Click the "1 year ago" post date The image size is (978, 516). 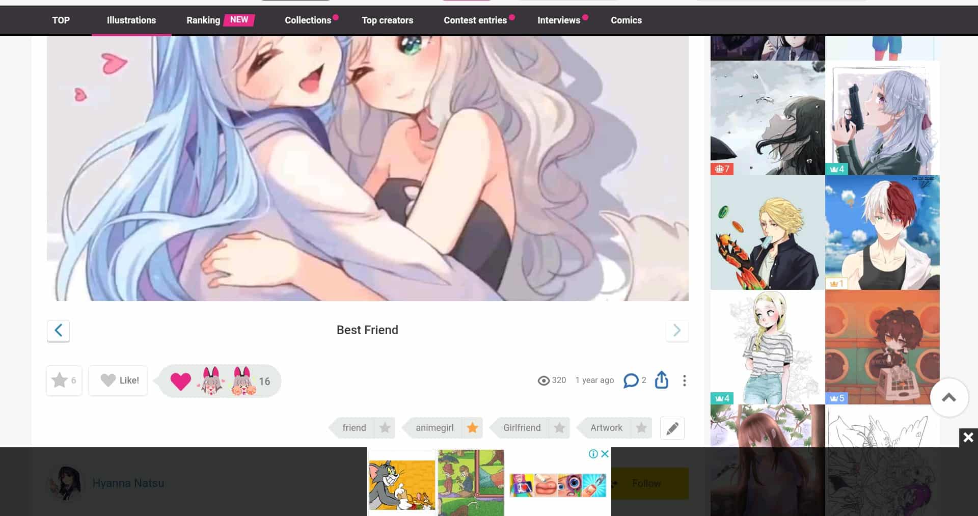tap(594, 381)
